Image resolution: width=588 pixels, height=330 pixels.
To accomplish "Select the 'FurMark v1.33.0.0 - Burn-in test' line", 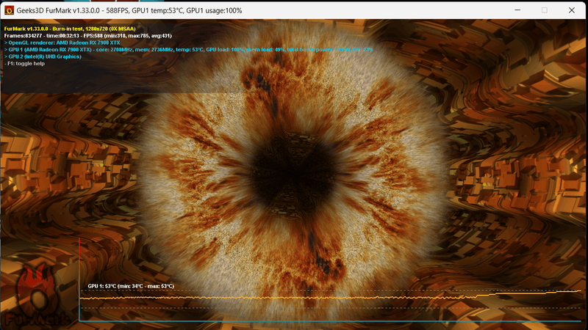I will coord(70,29).
